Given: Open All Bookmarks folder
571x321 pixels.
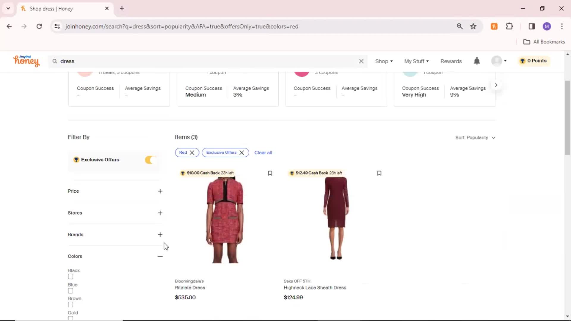Looking at the screenshot, I should [x=544, y=42].
